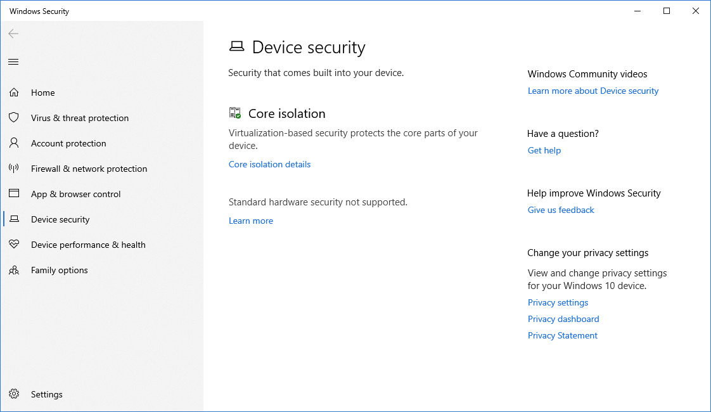Click the Windows Security window title
711x412 pixels.
39,11
